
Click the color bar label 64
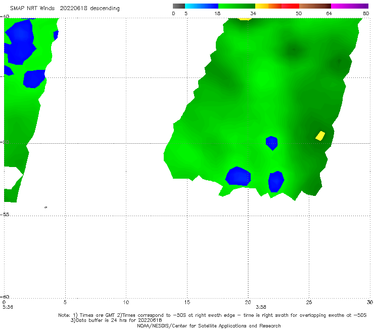pyautogui.click(x=329, y=14)
